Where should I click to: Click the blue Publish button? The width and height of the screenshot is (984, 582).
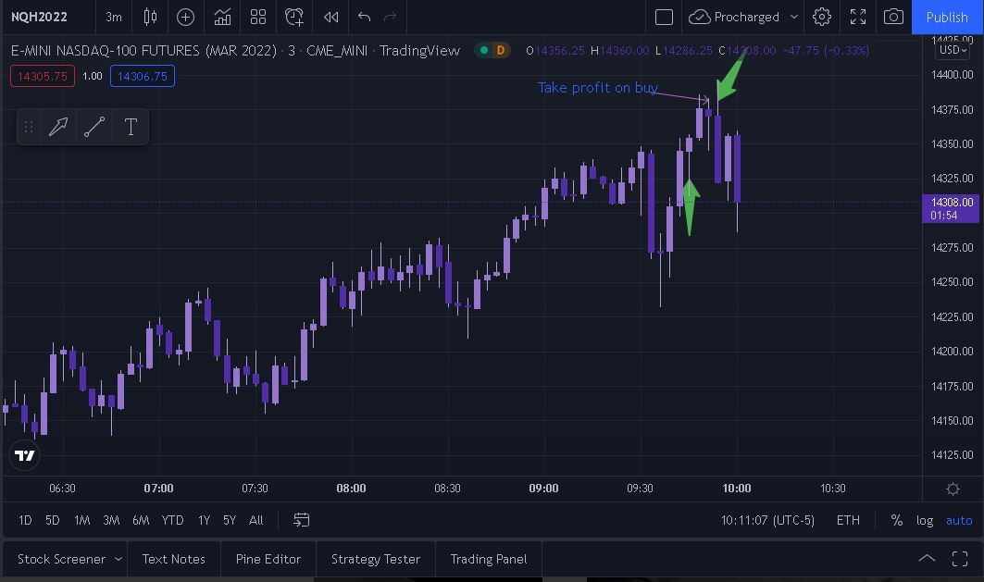click(947, 17)
